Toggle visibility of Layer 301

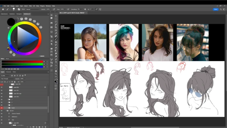[x=2, y=90]
